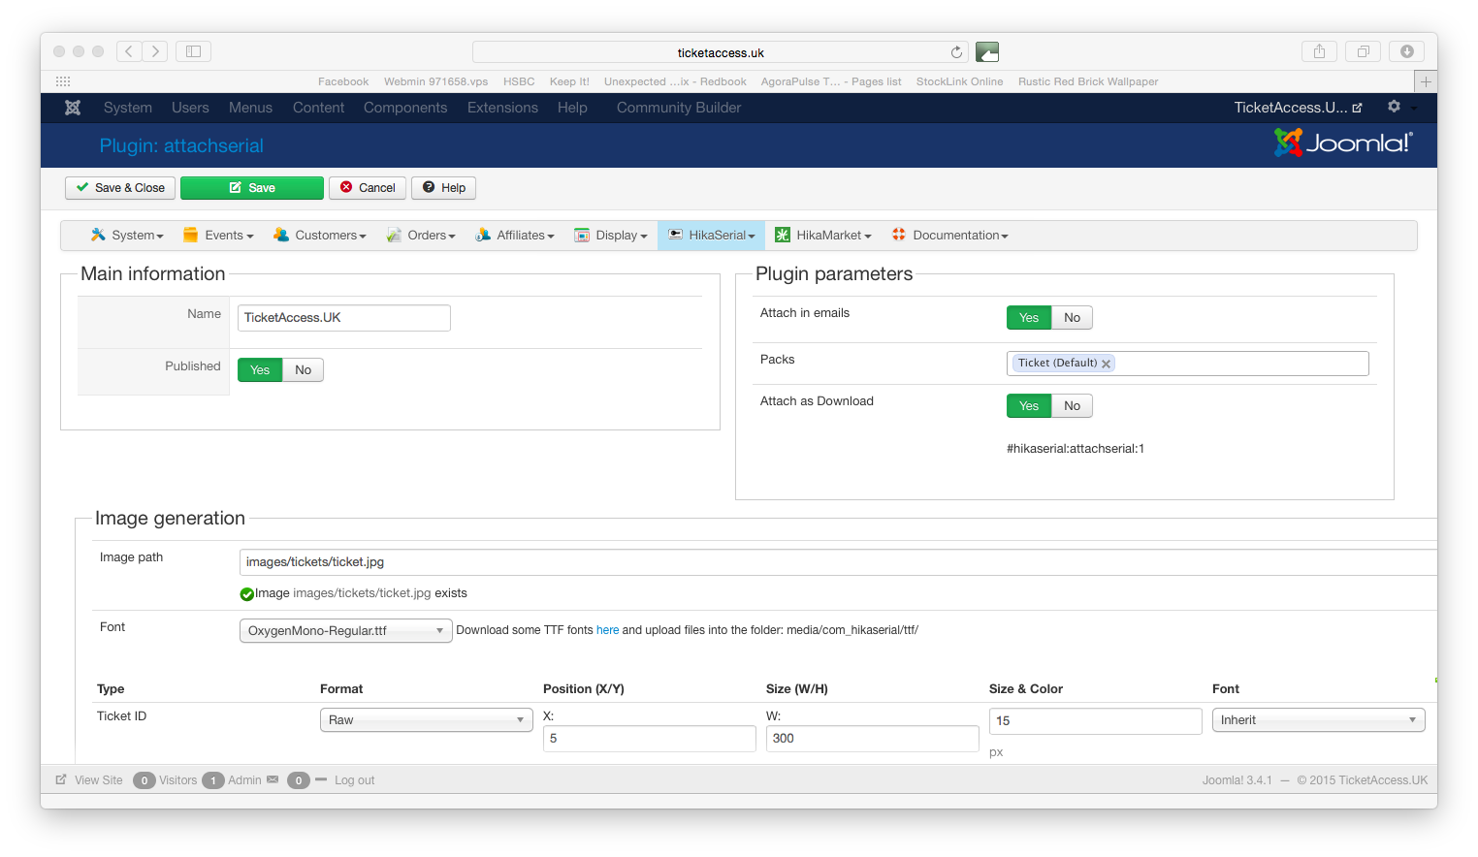This screenshot has height=857, width=1478.
Task: Click the browser forward arrow
Action: click(155, 51)
